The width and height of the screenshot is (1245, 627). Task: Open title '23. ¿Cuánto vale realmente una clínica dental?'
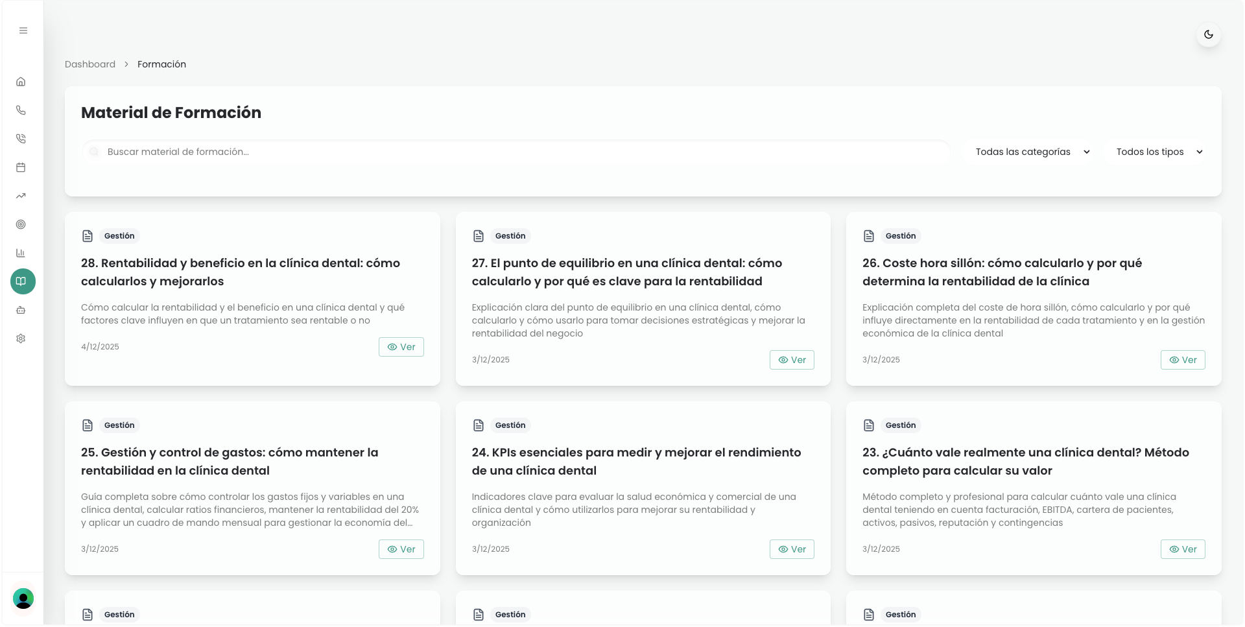pyautogui.click(x=1026, y=462)
